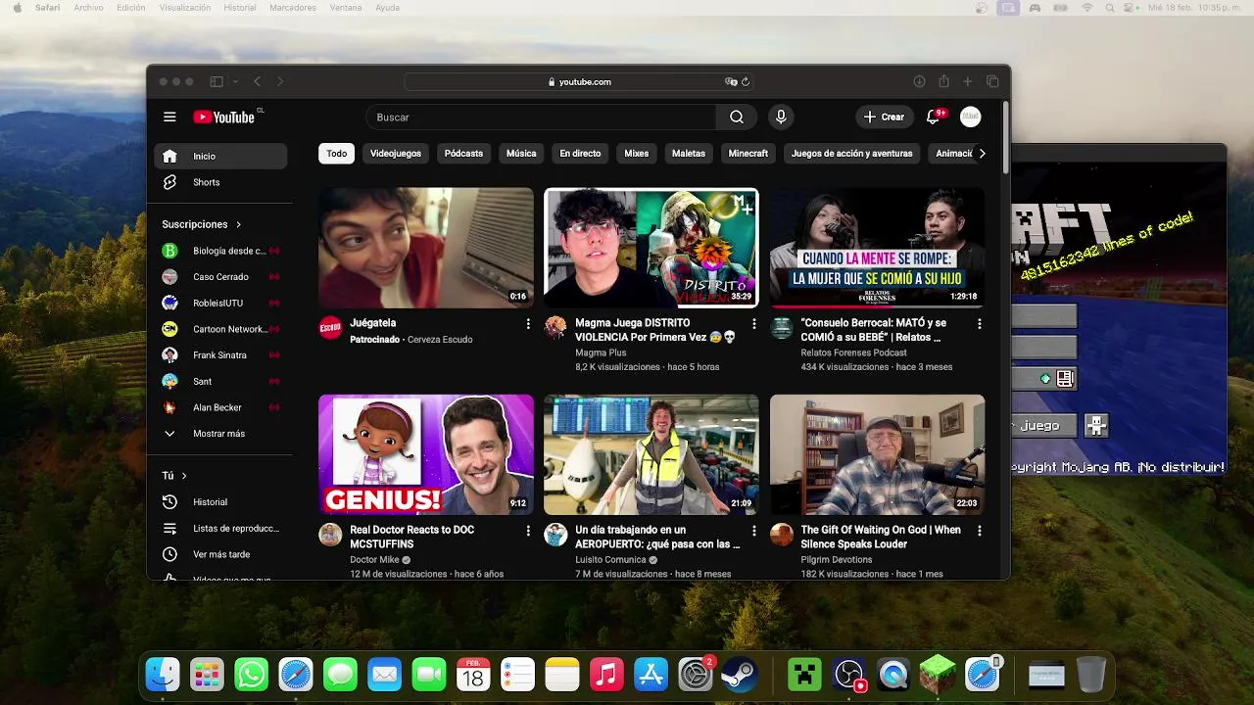Go to Inicio in the sidebar

click(220, 156)
